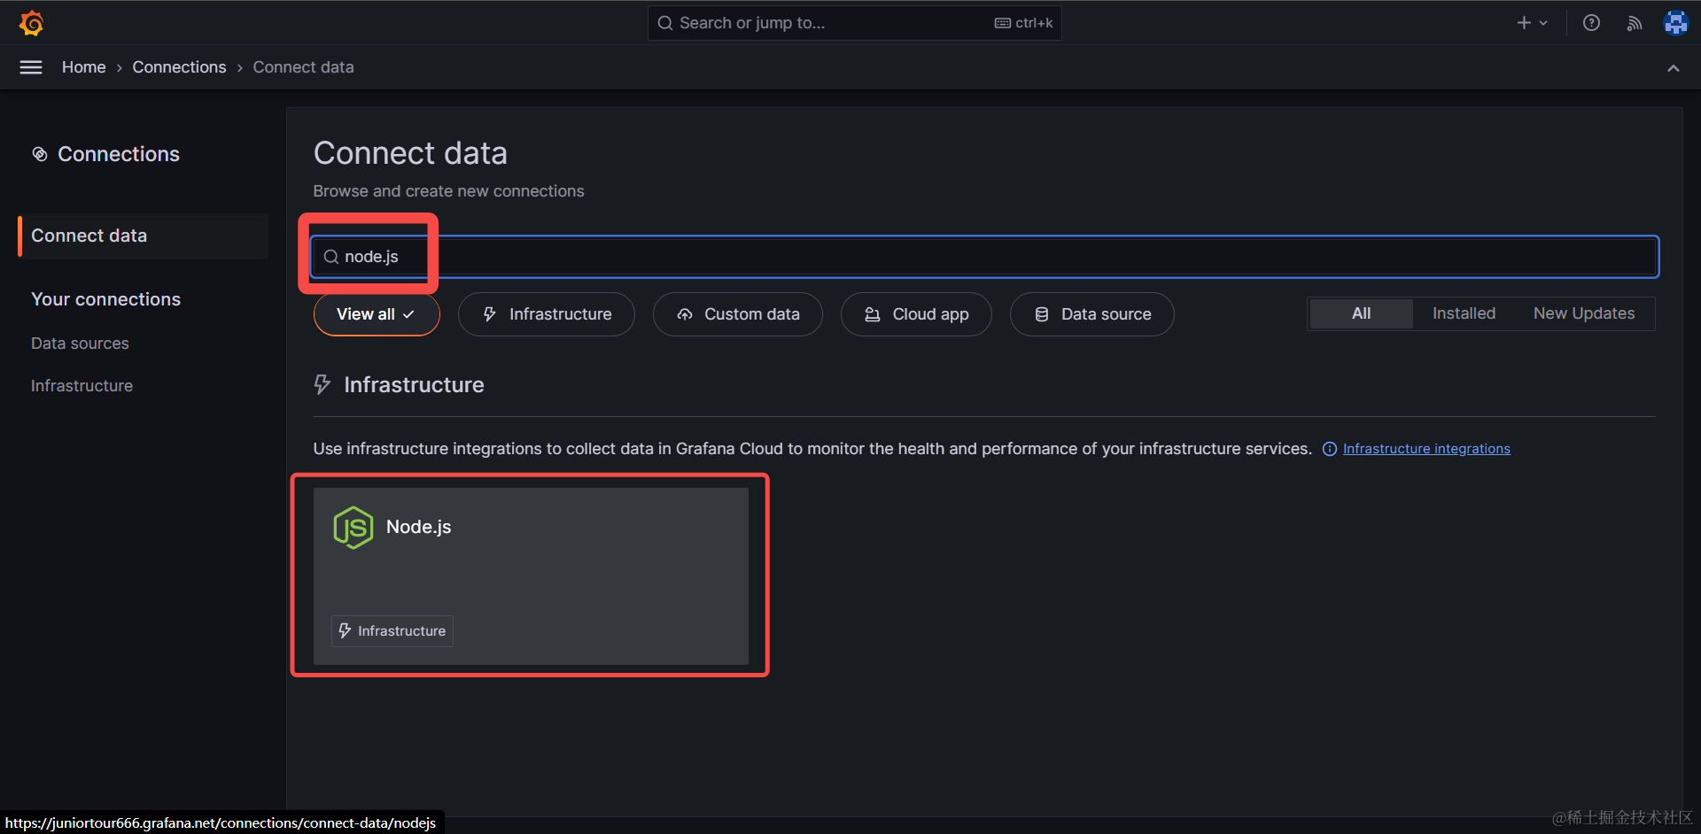Go to Infrastructure in the sidebar

tap(82, 386)
